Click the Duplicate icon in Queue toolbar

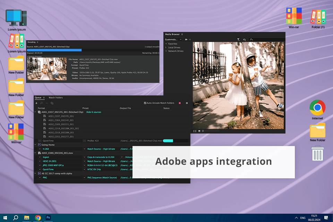pos(52,103)
